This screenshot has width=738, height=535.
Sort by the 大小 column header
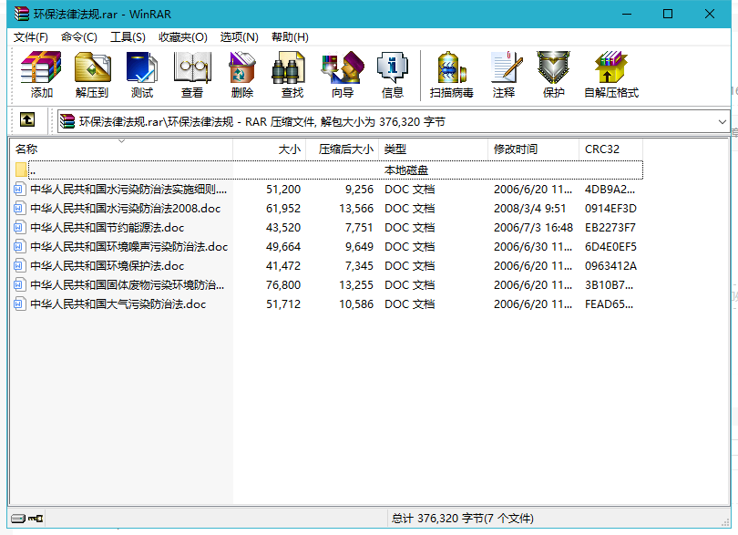[270, 149]
